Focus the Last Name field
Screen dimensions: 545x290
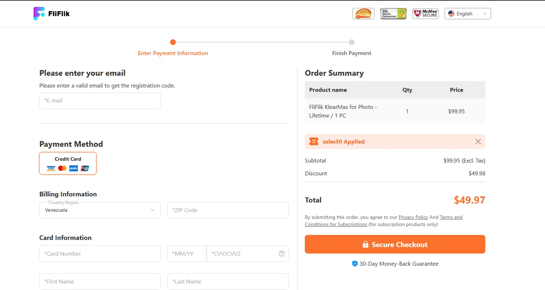228,282
